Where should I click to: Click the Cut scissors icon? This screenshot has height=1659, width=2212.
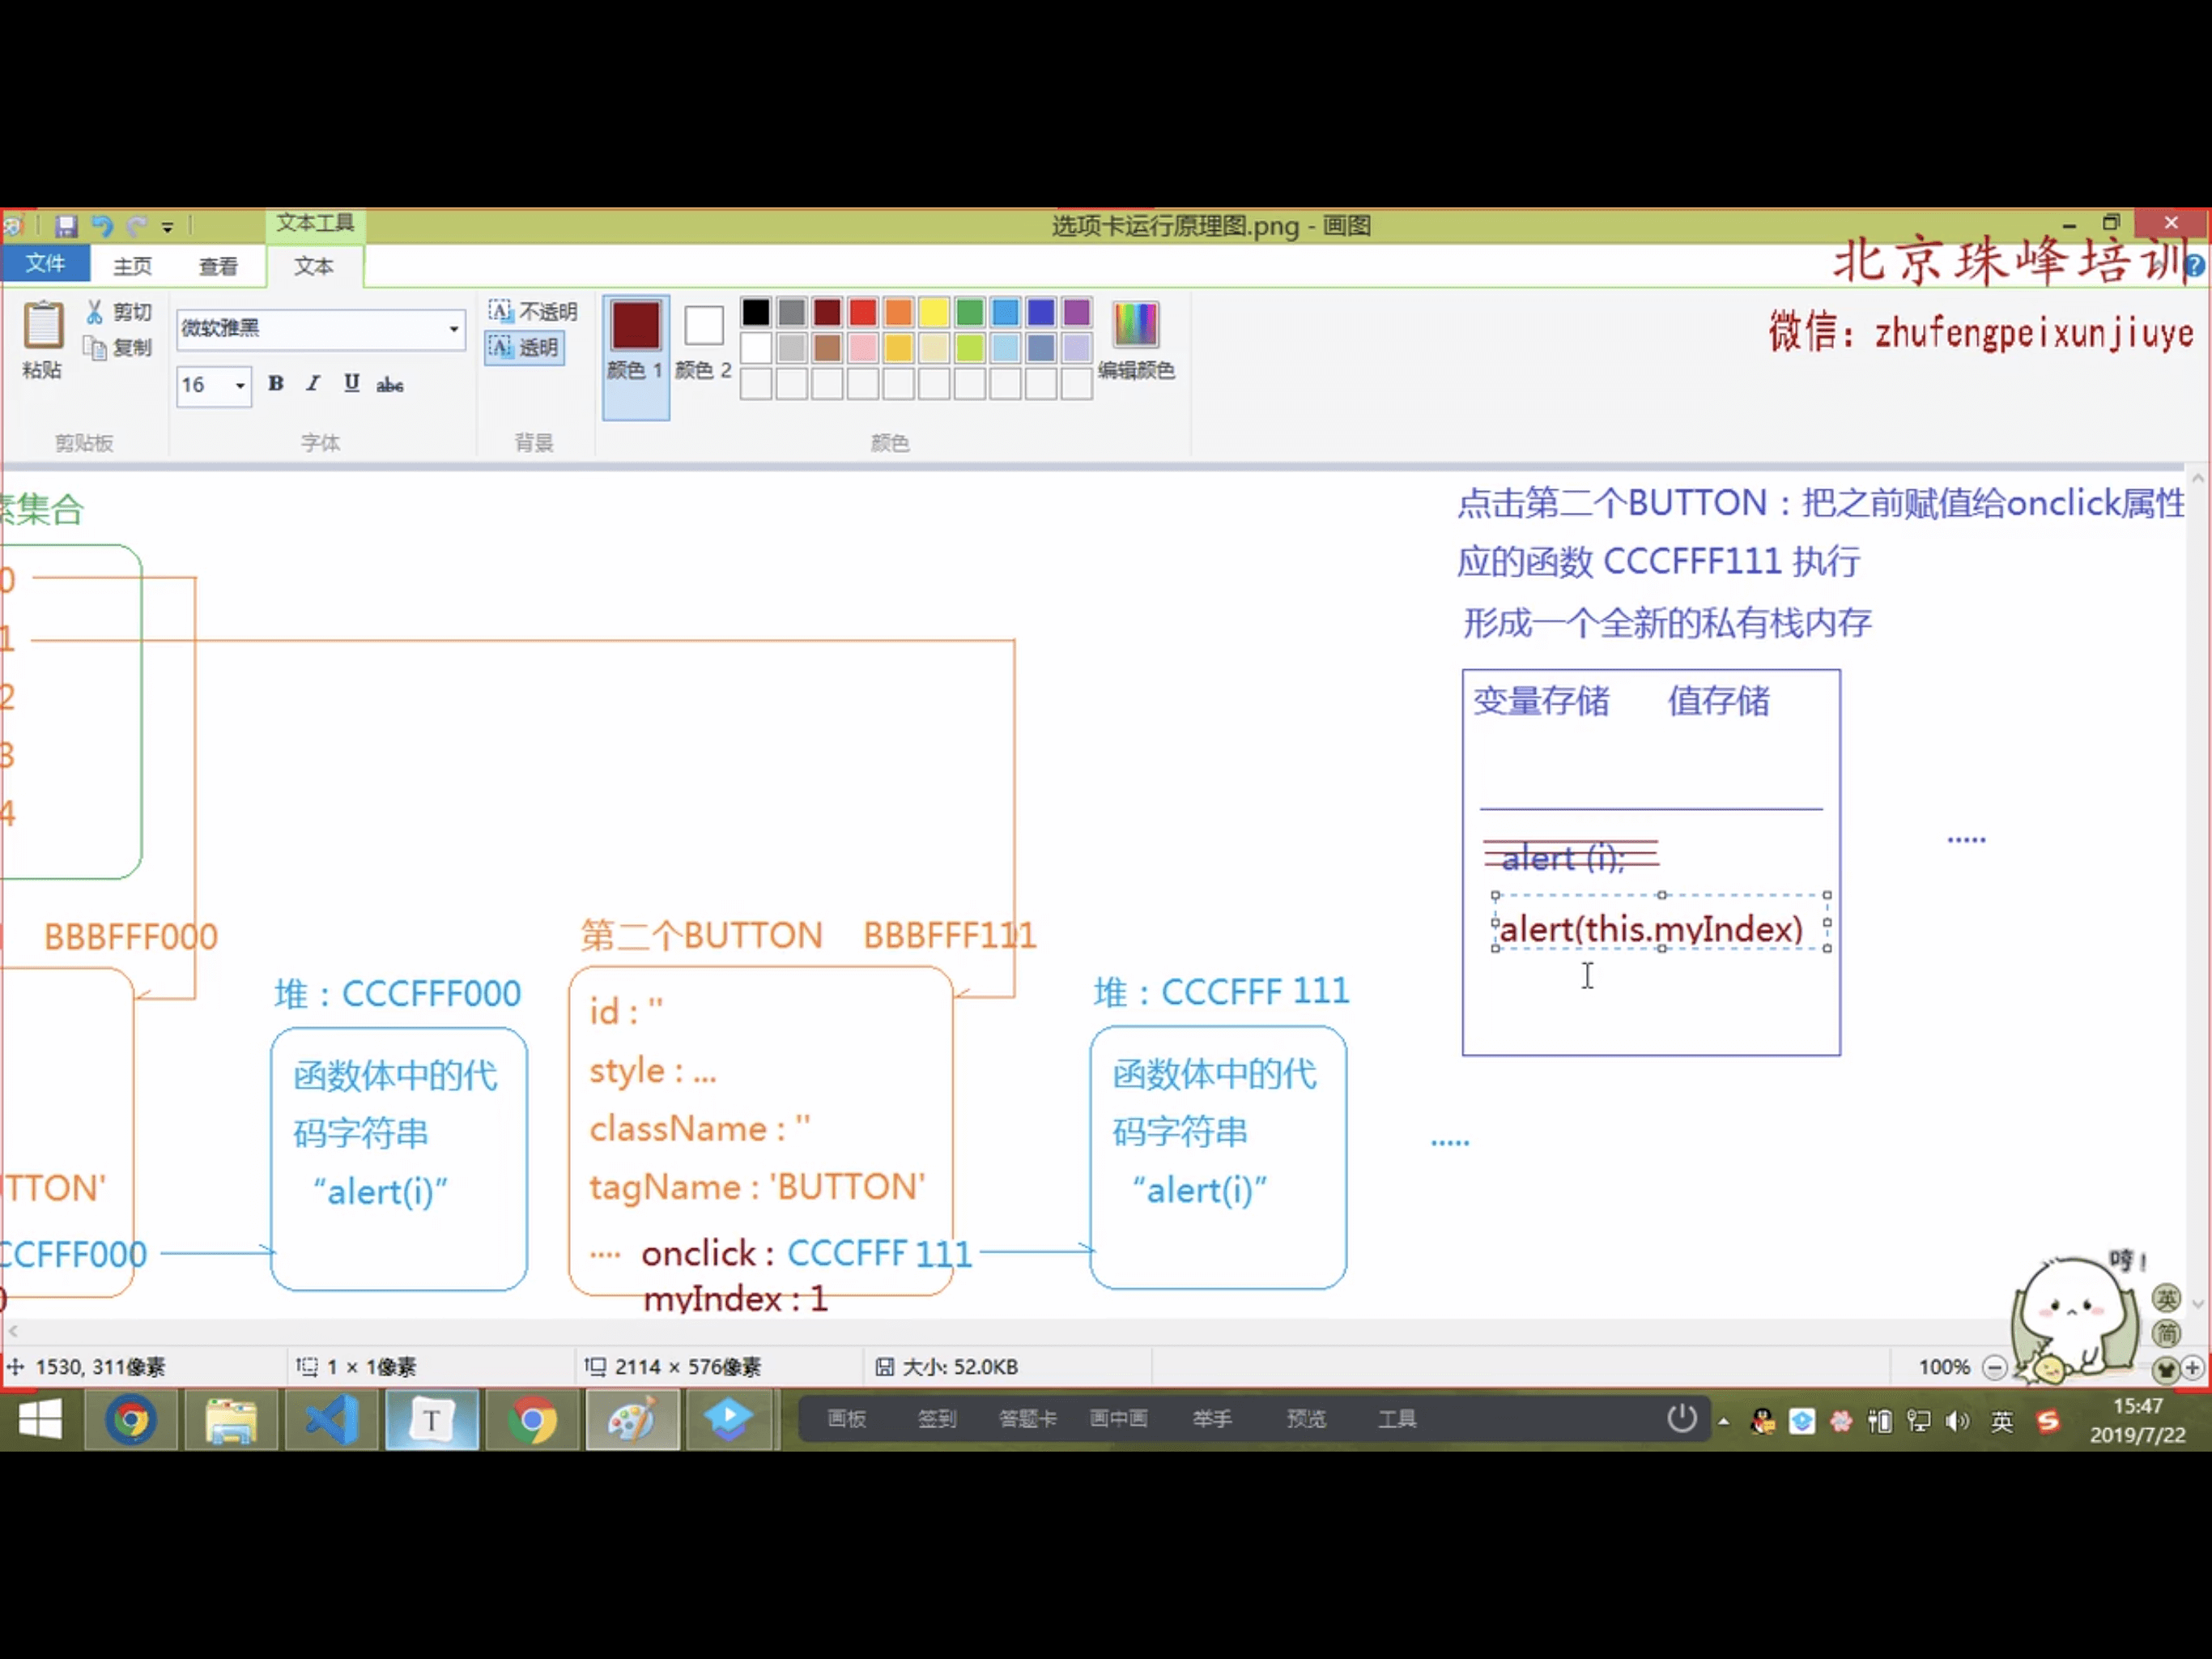pyautogui.click(x=95, y=312)
